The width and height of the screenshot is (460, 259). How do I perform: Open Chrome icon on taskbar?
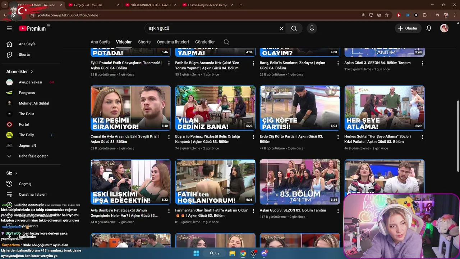click(x=243, y=253)
